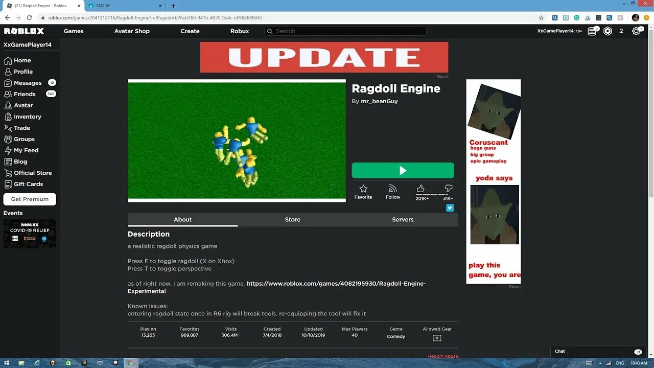Screen dimensions: 654x368
Task: Click the Report Abuse link
Action: (x=443, y=356)
